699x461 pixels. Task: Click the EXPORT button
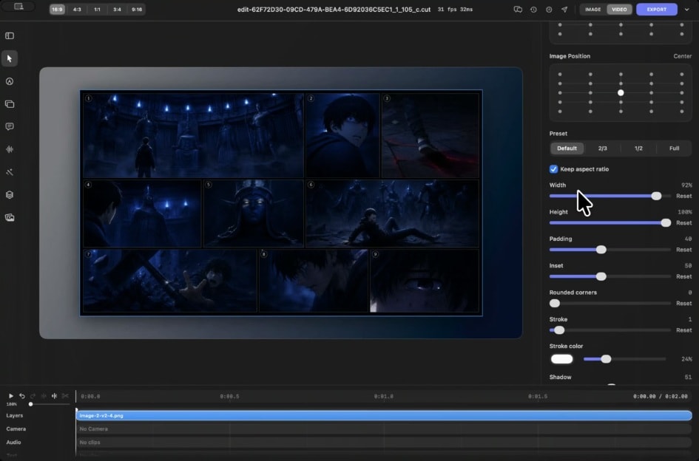(x=657, y=10)
